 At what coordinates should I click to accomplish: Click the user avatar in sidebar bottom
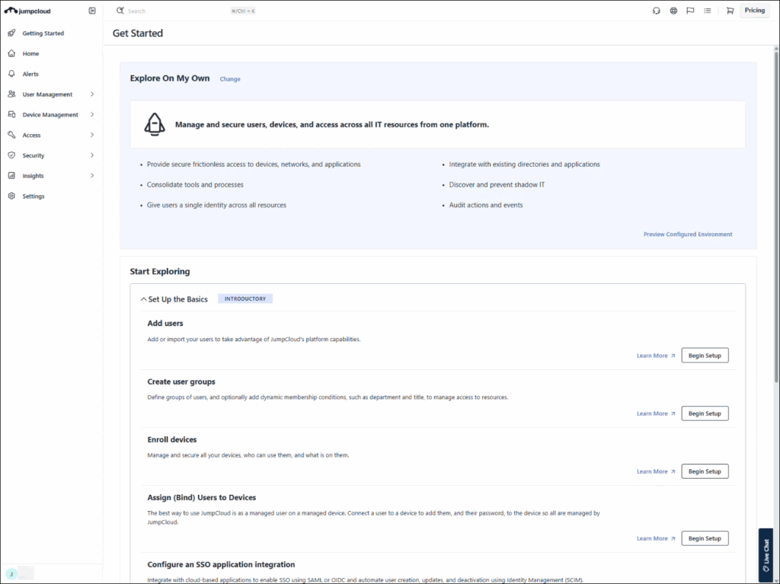(11, 574)
